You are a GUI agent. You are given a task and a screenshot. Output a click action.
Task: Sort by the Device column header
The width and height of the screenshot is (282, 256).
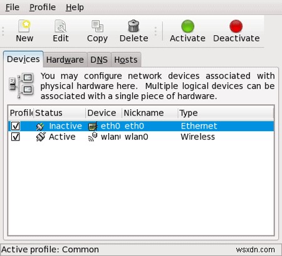coord(104,113)
